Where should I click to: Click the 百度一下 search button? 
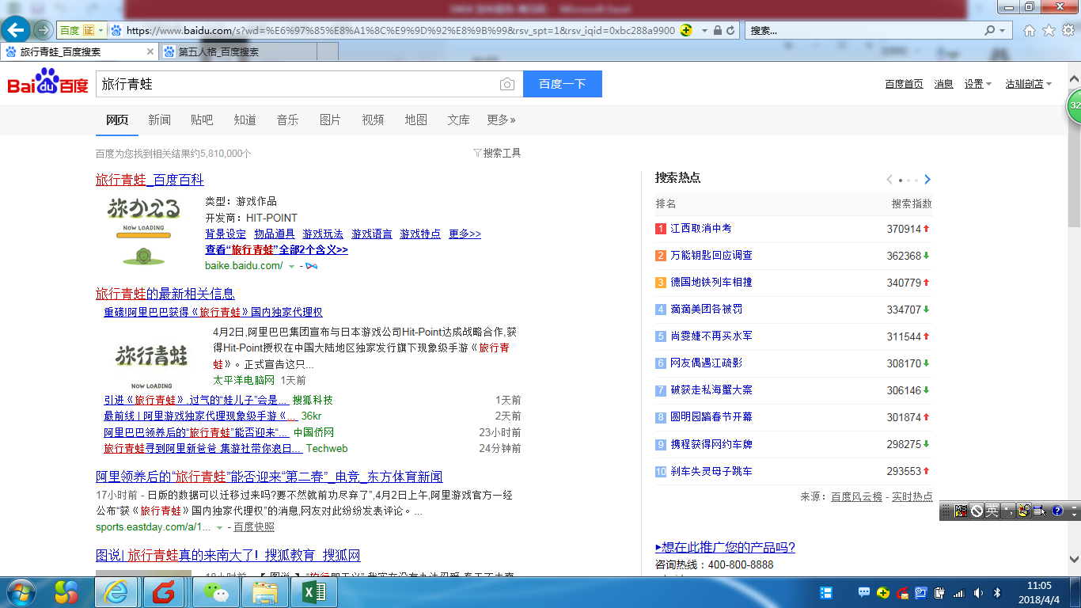(x=563, y=84)
